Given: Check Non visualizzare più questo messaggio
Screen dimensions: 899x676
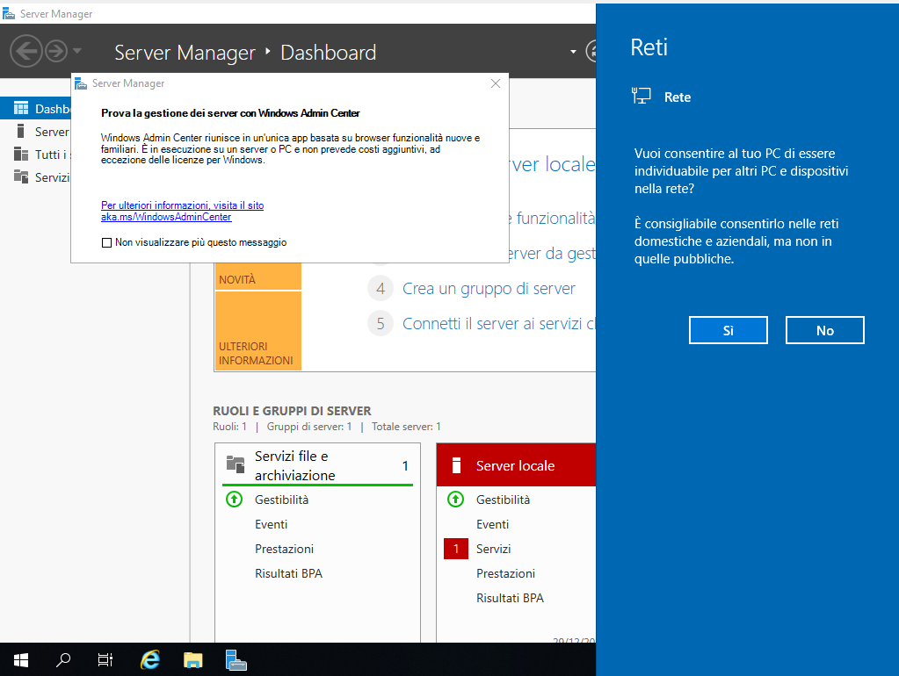Looking at the screenshot, I should [x=106, y=242].
